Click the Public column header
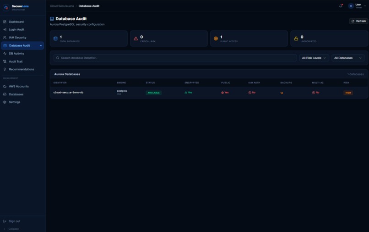This screenshot has width=369, height=232. [x=225, y=83]
